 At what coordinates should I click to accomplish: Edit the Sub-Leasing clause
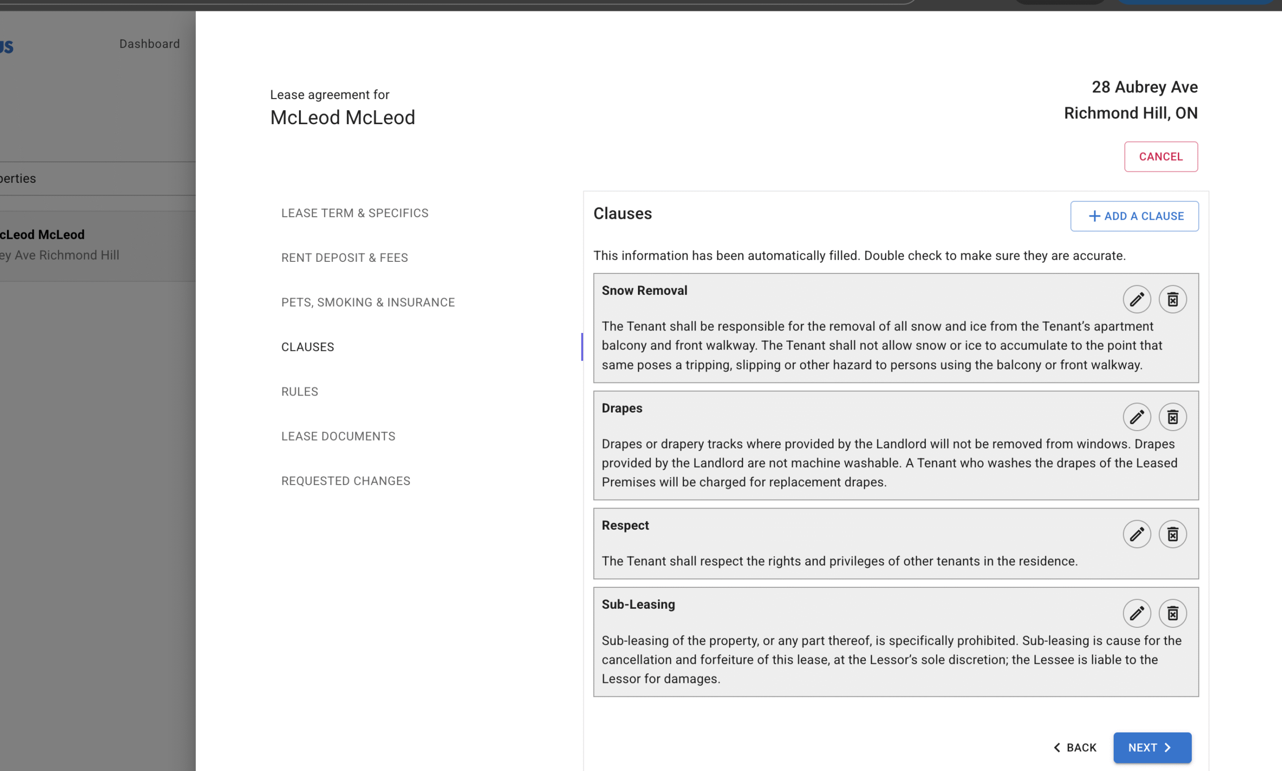click(1136, 613)
